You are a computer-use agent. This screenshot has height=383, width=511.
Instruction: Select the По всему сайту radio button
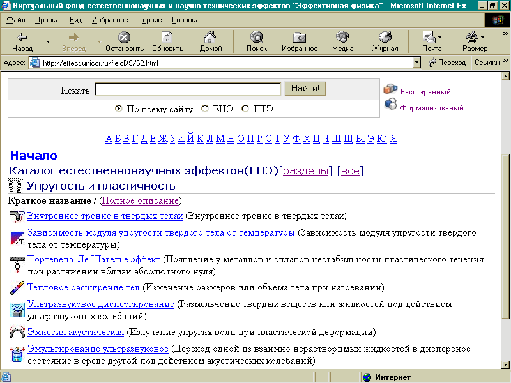119,109
